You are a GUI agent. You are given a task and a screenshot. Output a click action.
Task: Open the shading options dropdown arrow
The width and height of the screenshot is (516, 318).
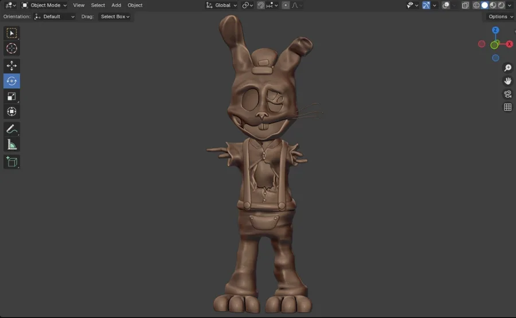pyautogui.click(x=510, y=5)
